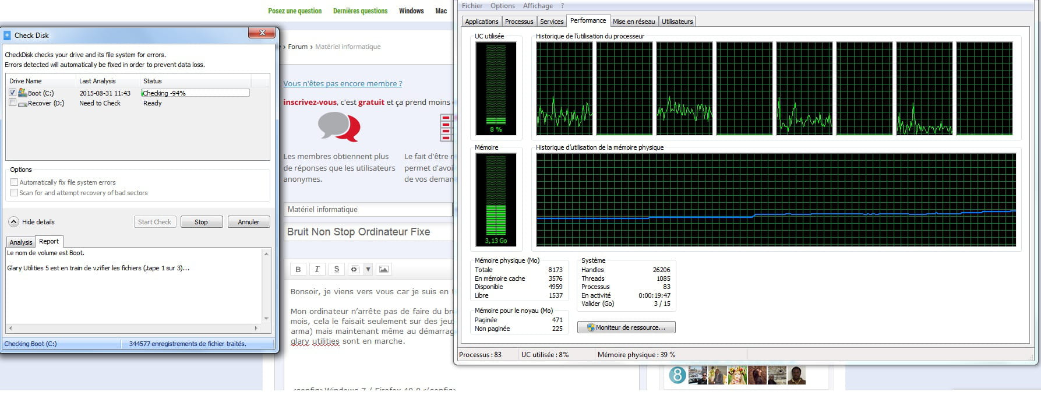Check the Recover (D:) drive checkbox

(x=12, y=103)
